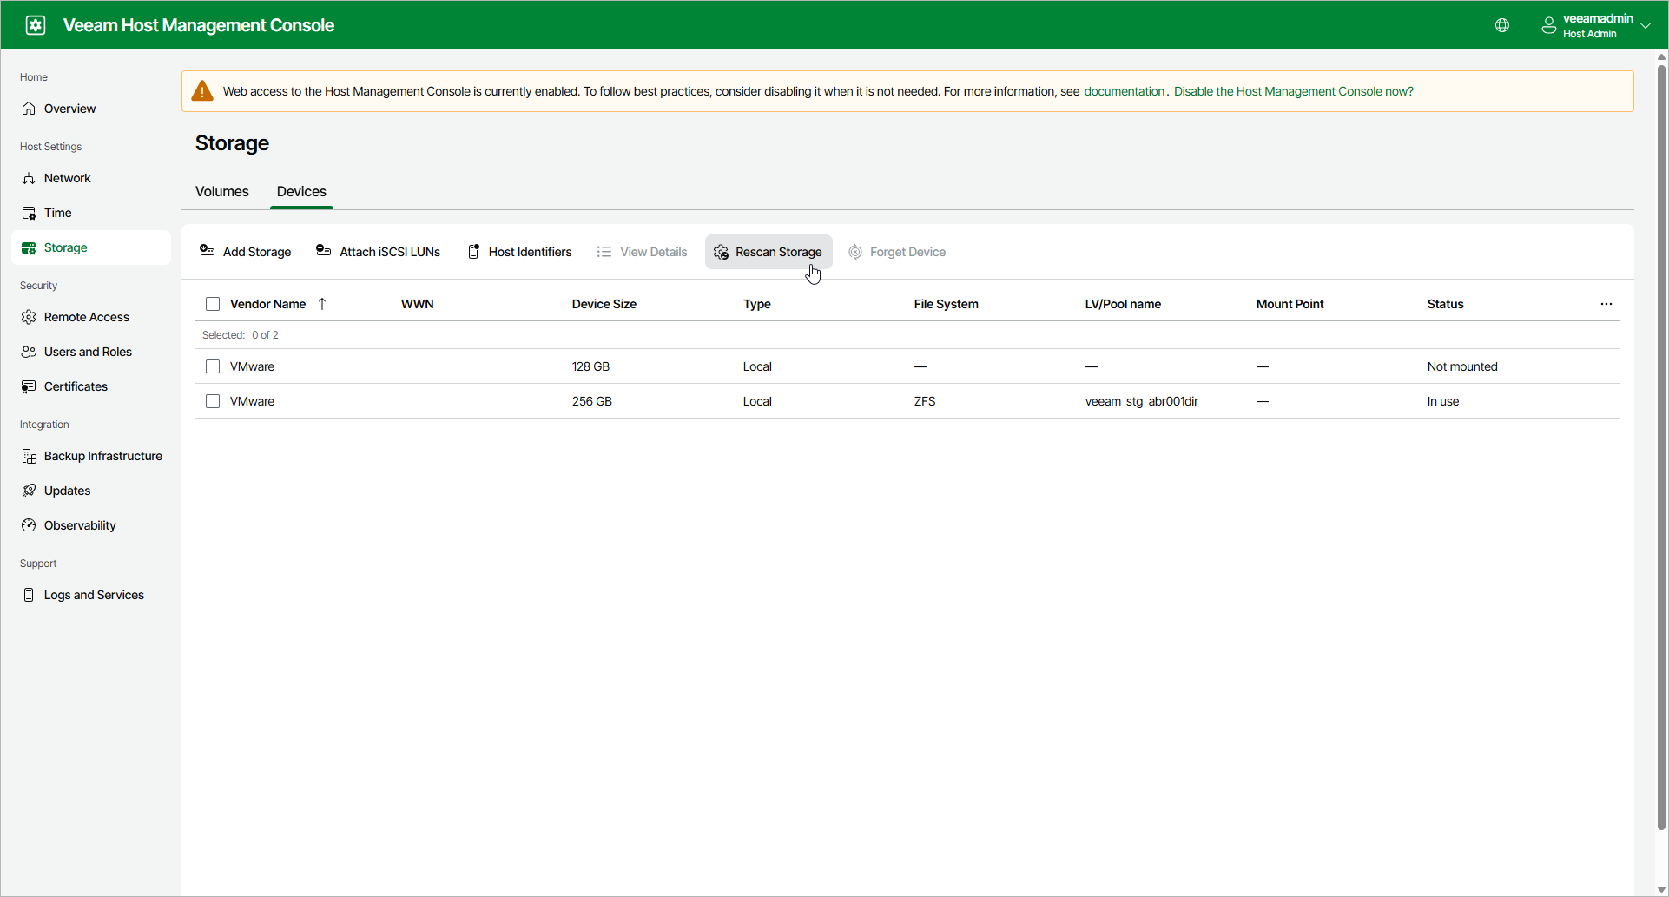
Task: Click the Backup Infrastructure icon
Action: (29, 456)
